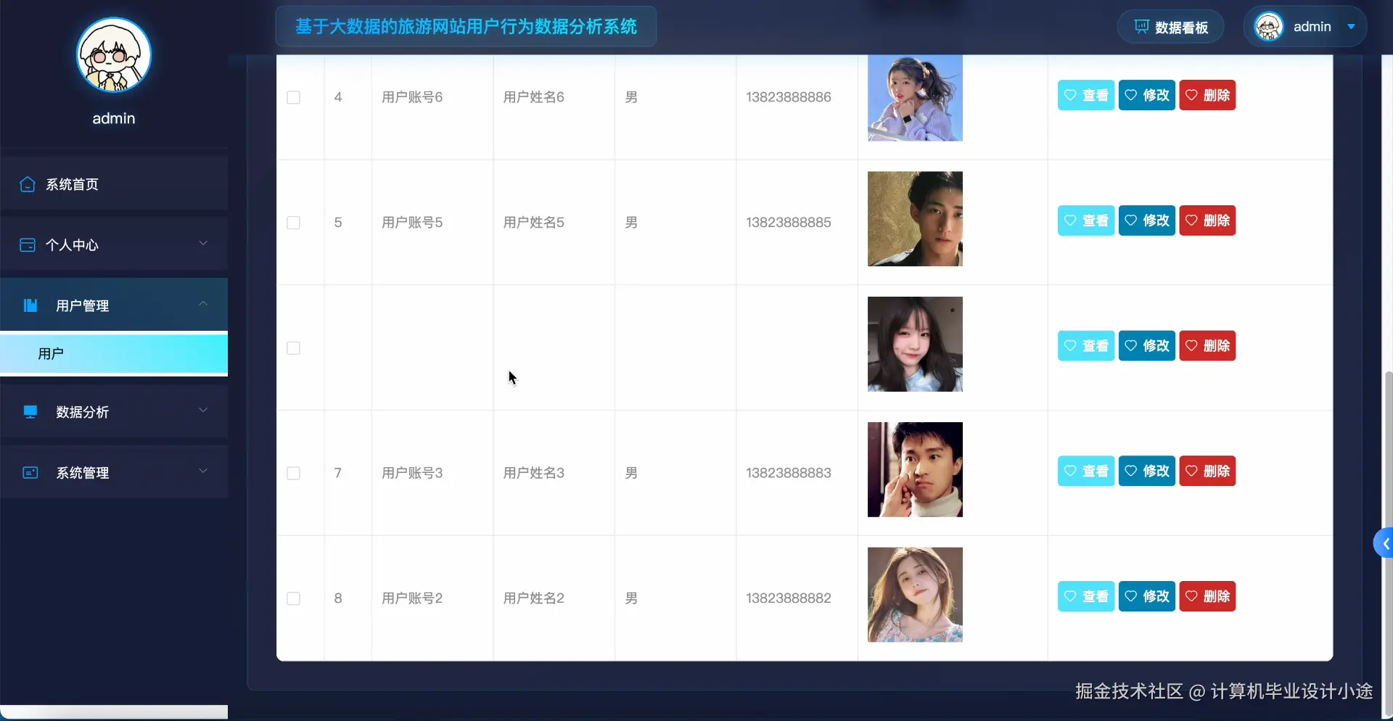Open the 数据分析 data analysis icon
Viewport: 1393px width, 721px height.
pyautogui.click(x=30, y=411)
